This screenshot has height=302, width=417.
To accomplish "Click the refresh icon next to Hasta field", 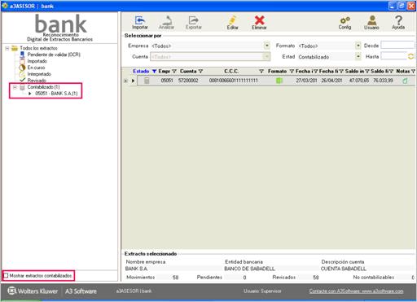I will click(411, 56).
